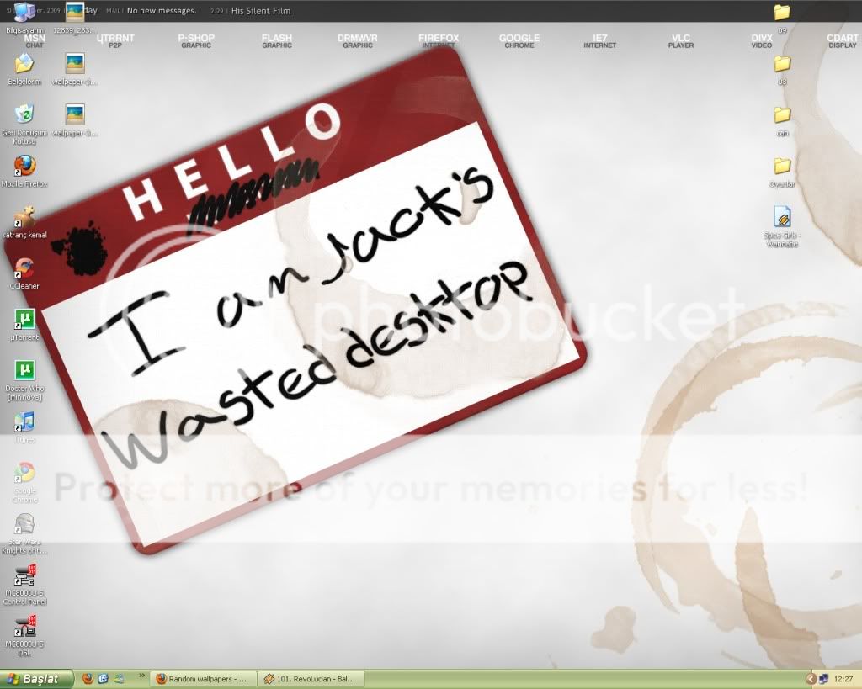
Task: Open Star Wars Knights shortcut icon
Action: tap(24, 525)
